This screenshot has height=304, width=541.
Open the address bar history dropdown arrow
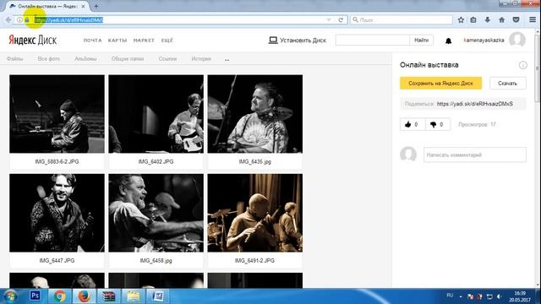pyautogui.click(x=329, y=20)
